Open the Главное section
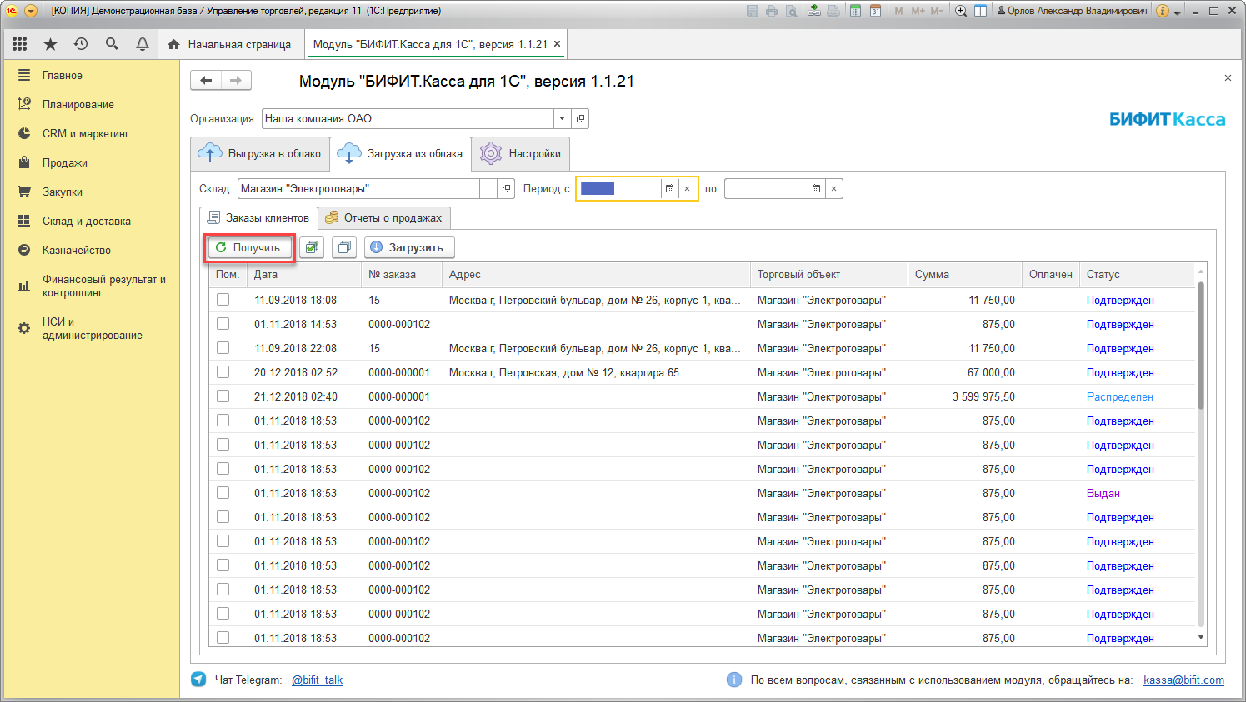The height and width of the screenshot is (702, 1246). (x=63, y=75)
